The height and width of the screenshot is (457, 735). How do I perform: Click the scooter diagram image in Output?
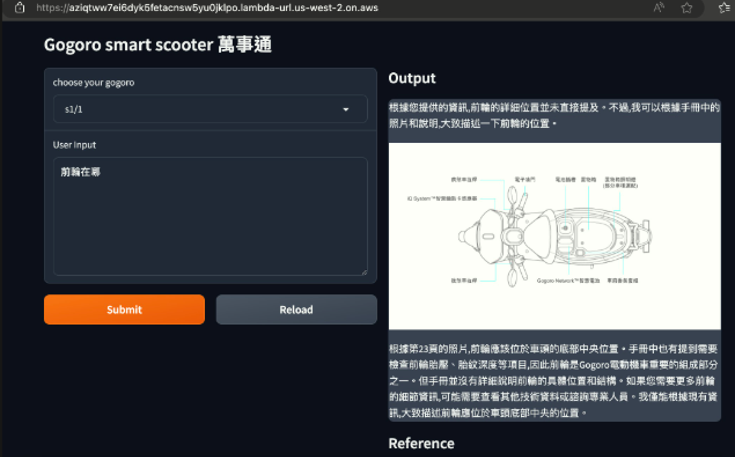coord(554,236)
